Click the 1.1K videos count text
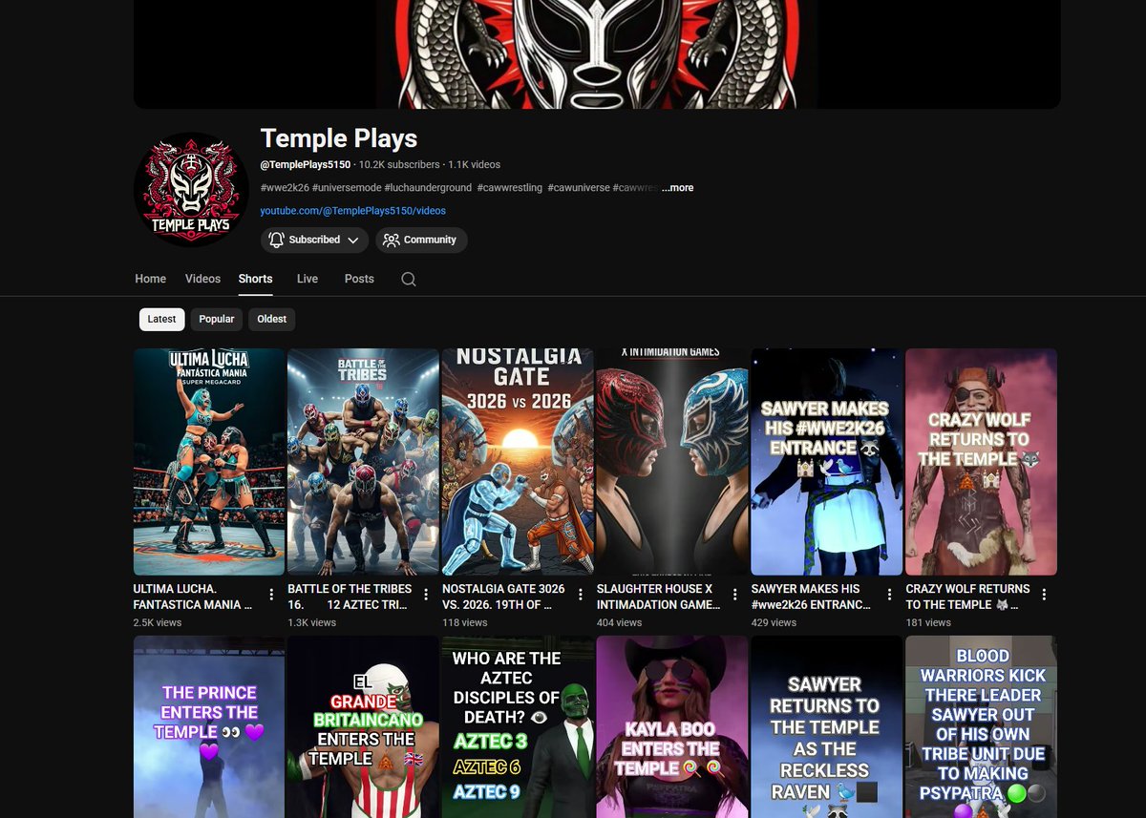The image size is (1146, 818). (x=475, y=165)
